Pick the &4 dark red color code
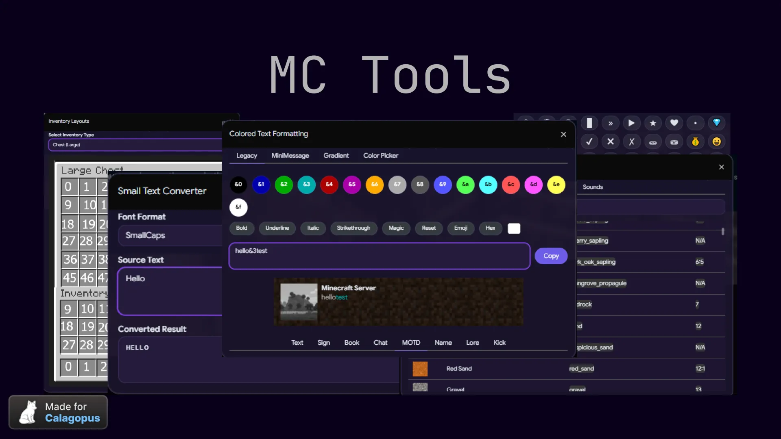Image resolution: width=781 pixels, height=439 pixels. coord(329,185)
